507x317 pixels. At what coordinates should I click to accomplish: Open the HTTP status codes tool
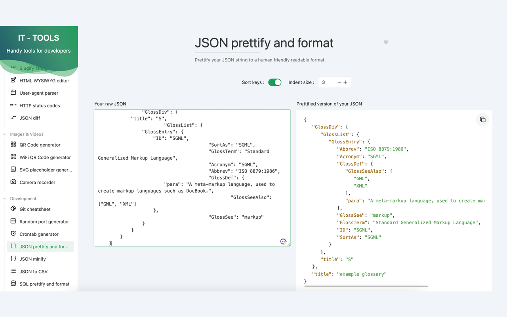[40, 105]
